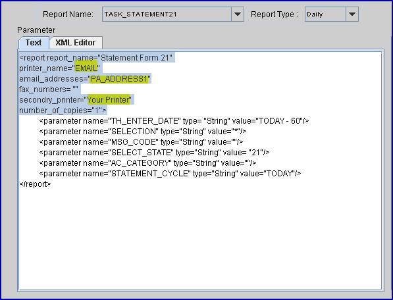393x300 pixels.
Task: Click the closing </report> tag
Action: [x=35, y=184]
